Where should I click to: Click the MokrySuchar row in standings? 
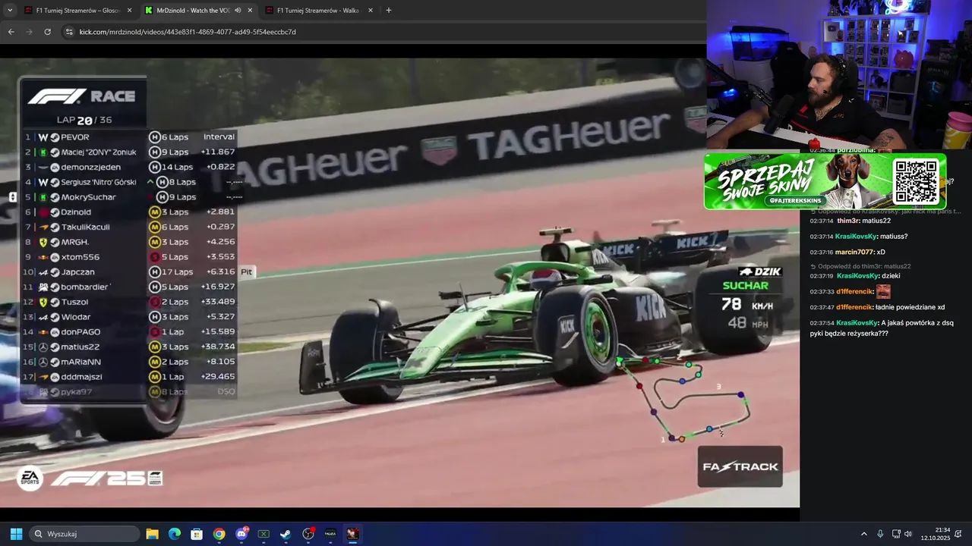[x=129, y=197]
